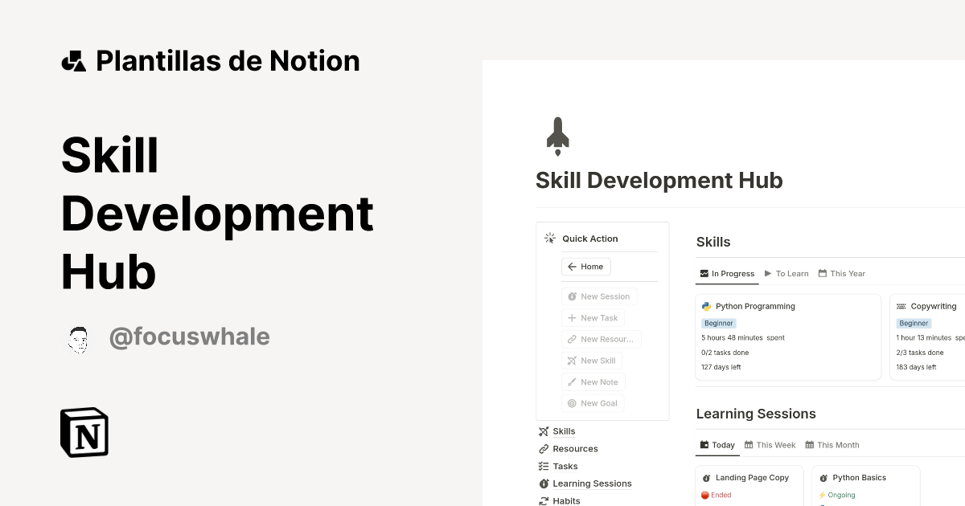965x506 pixels.
Task: Click the rocket icon above the page title
Action: [x=558, y=135]
